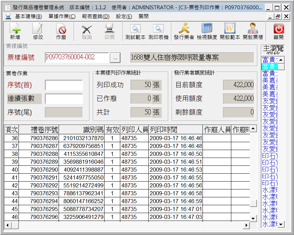Click the 識別碼 column header

[x=82, y=129]
